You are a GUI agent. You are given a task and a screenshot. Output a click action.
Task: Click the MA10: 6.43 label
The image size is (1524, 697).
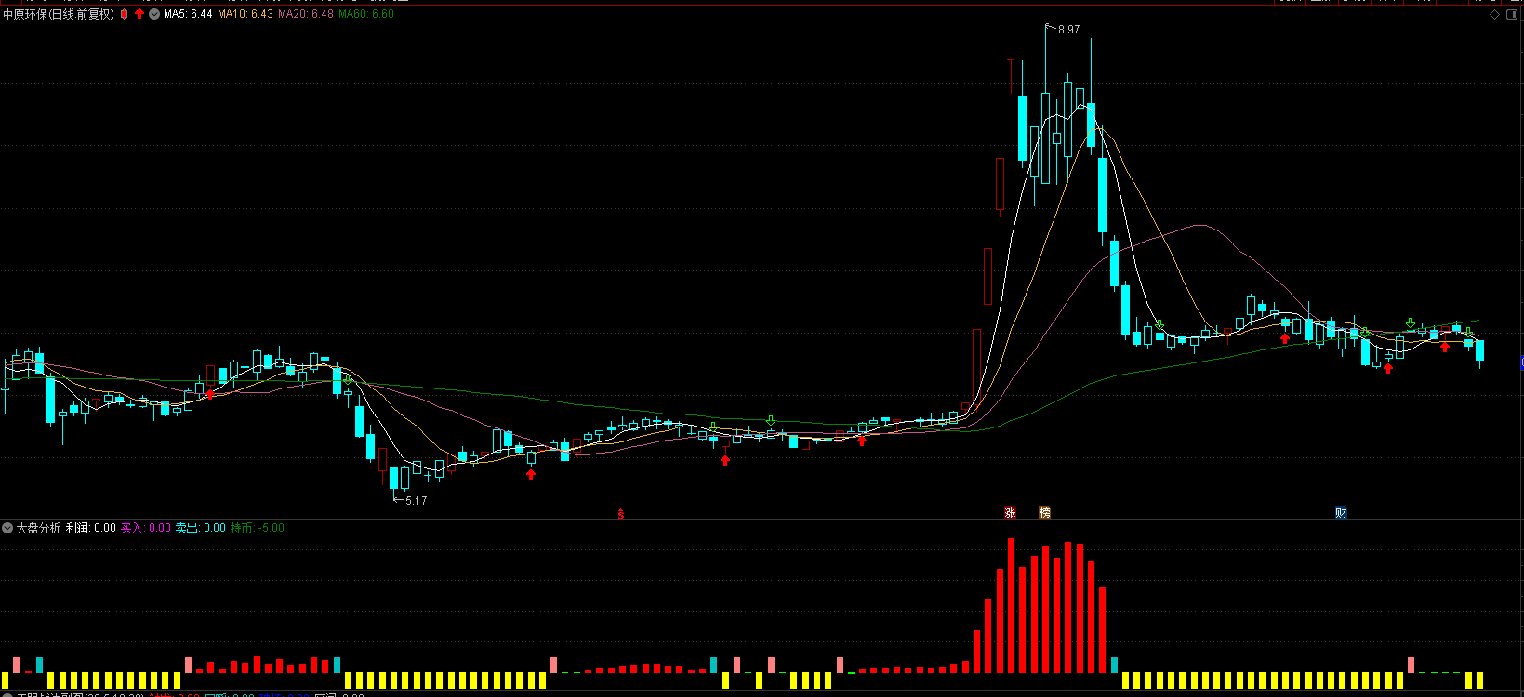[x=245, y=14]
